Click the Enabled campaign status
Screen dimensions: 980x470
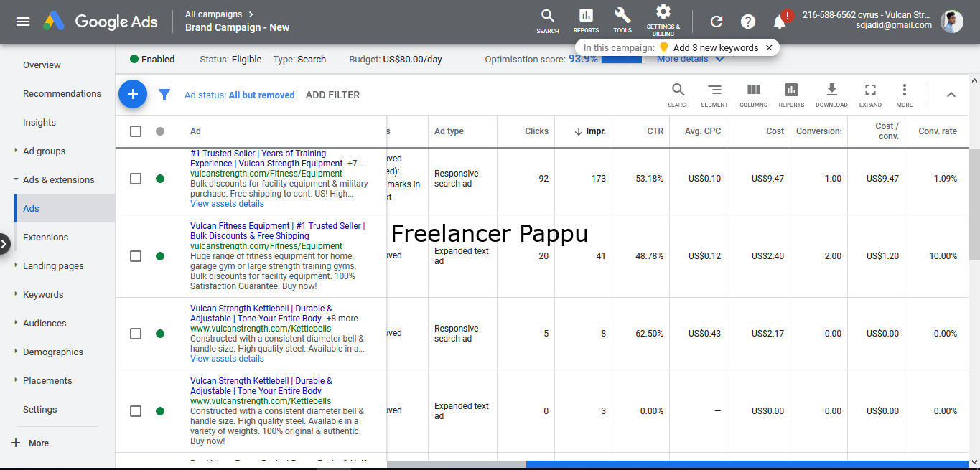(152, 60)
